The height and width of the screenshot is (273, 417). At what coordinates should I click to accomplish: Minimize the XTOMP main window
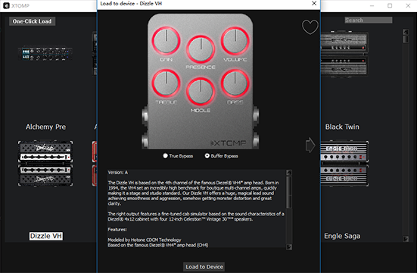[372, 5]
